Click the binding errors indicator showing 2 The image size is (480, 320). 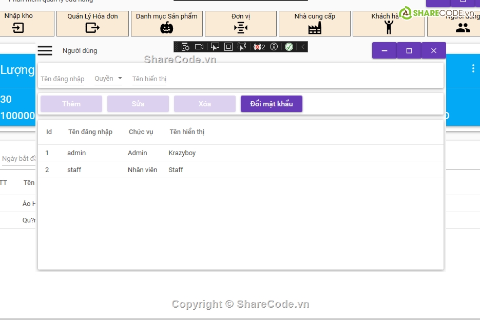coord(259,47)
